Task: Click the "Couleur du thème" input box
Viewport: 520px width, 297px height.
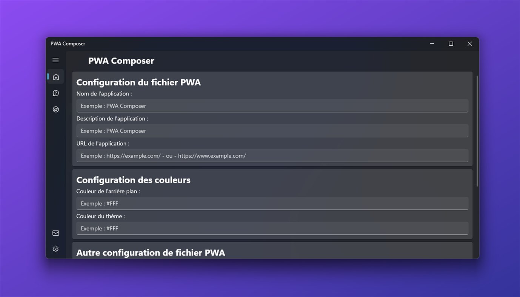Action: click(x=272, y=228)
